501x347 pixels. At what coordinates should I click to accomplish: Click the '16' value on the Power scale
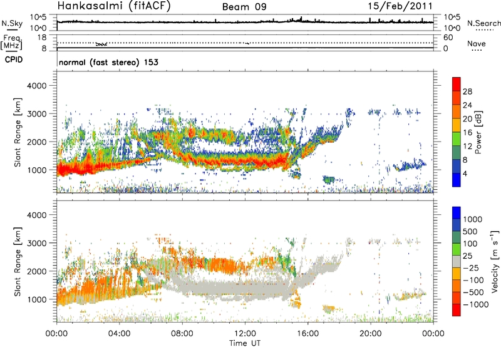pos(467,133)
